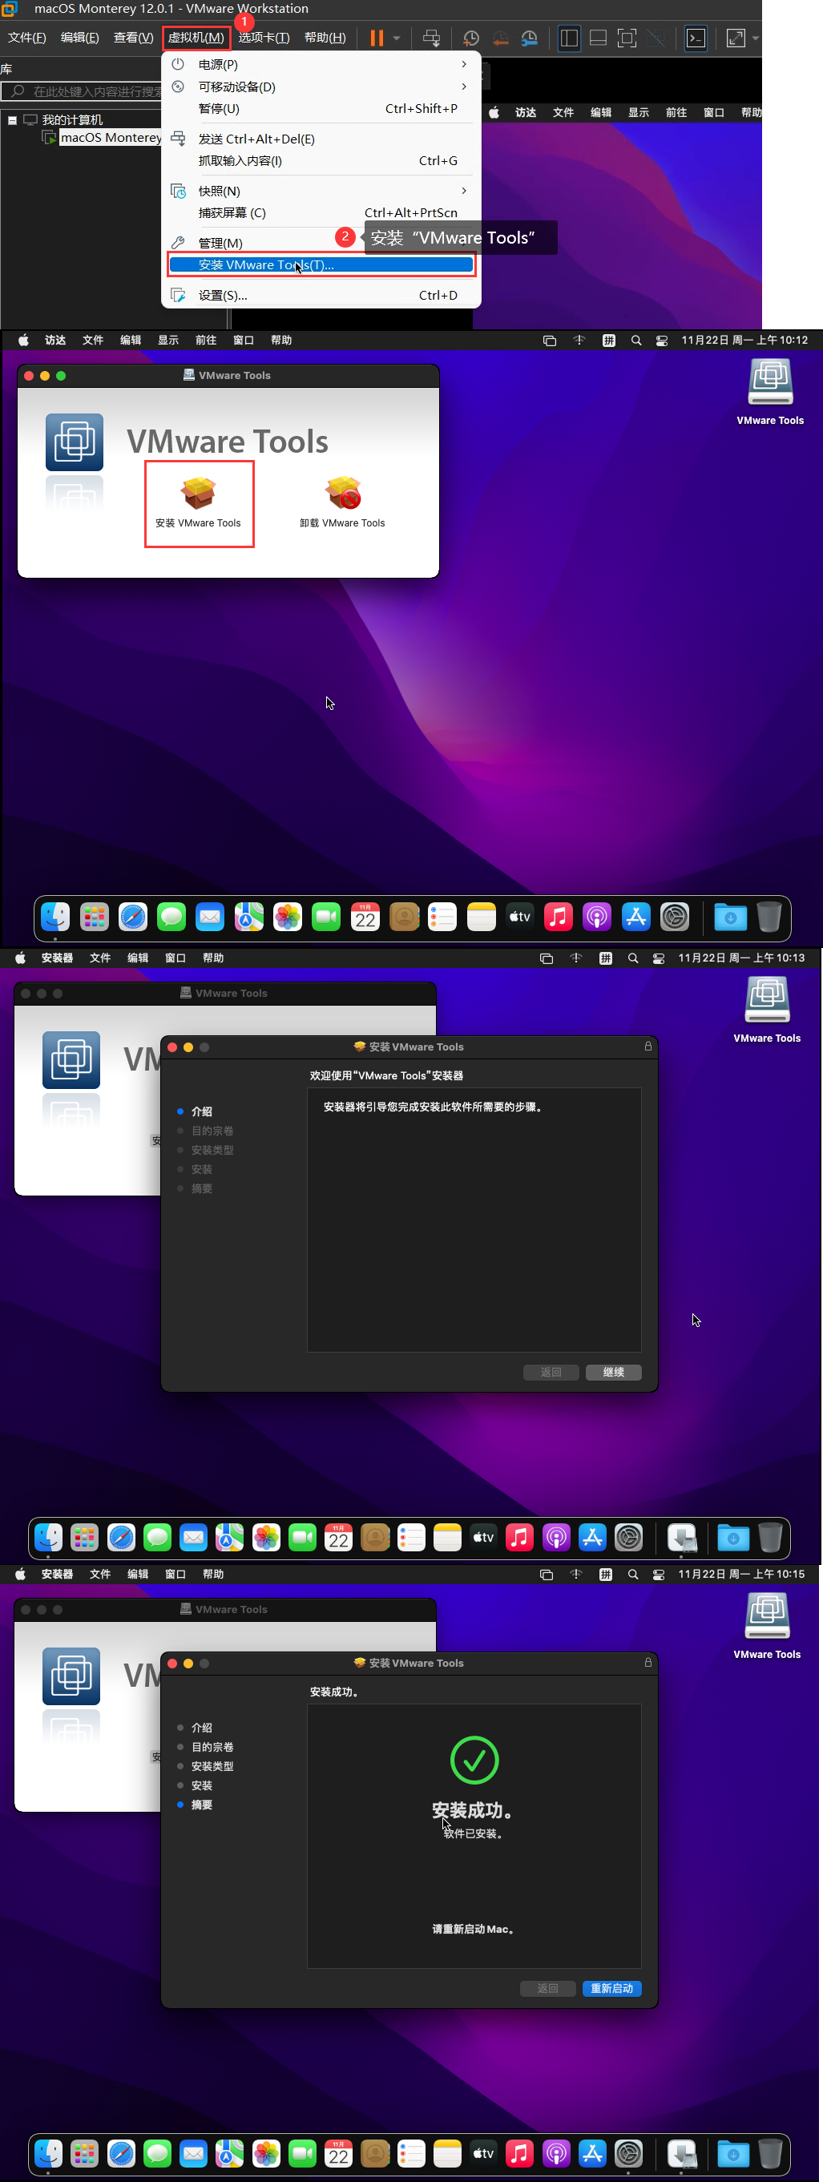The width and height of the screenshot is (823, 2182).
Task: Choose 暂停(U) from the virtual machine menu
Action: click(x=321, y=108)
